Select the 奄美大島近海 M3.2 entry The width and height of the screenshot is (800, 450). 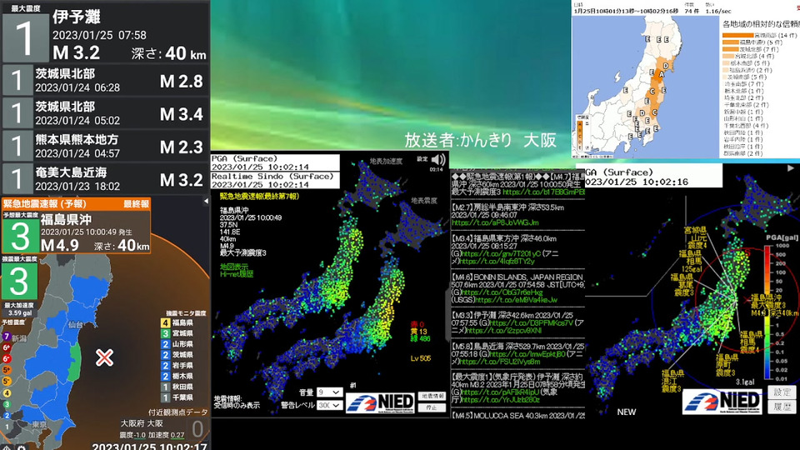105,178
